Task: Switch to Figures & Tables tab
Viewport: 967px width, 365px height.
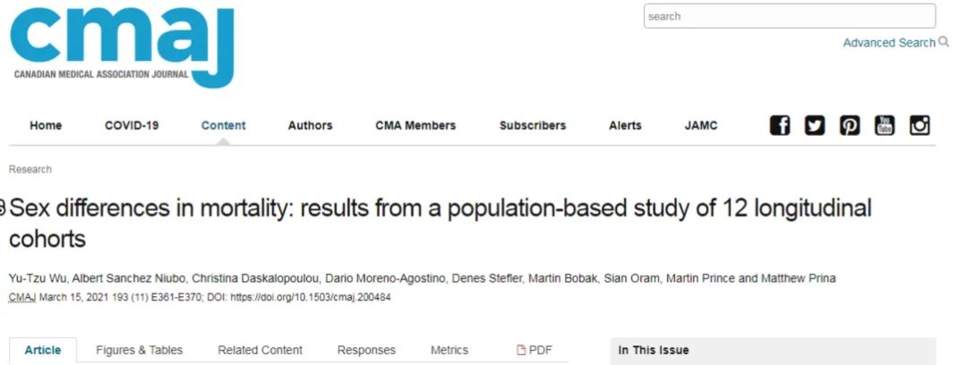Action: point(140,350)
